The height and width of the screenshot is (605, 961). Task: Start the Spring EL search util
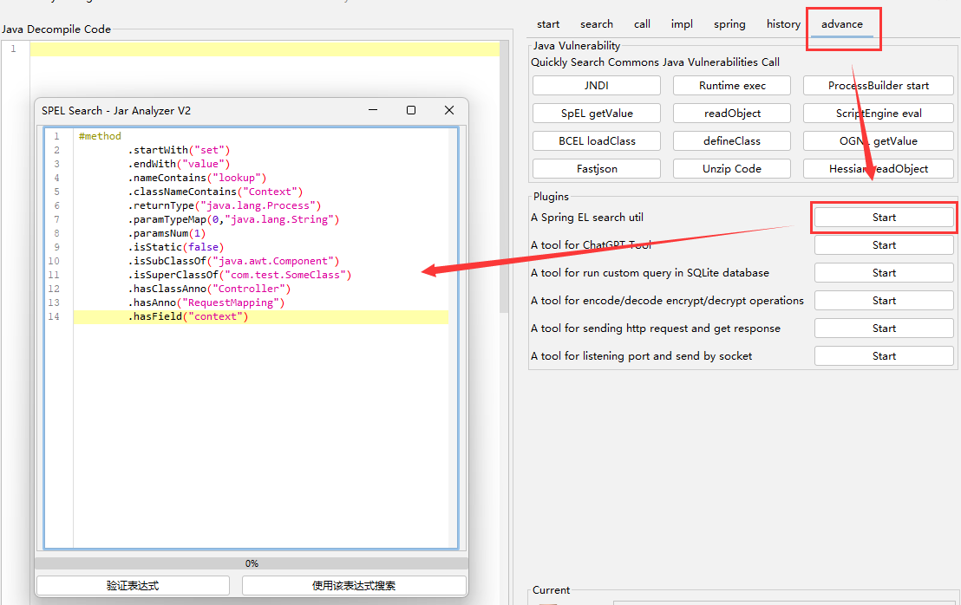(x=884, y=218)
